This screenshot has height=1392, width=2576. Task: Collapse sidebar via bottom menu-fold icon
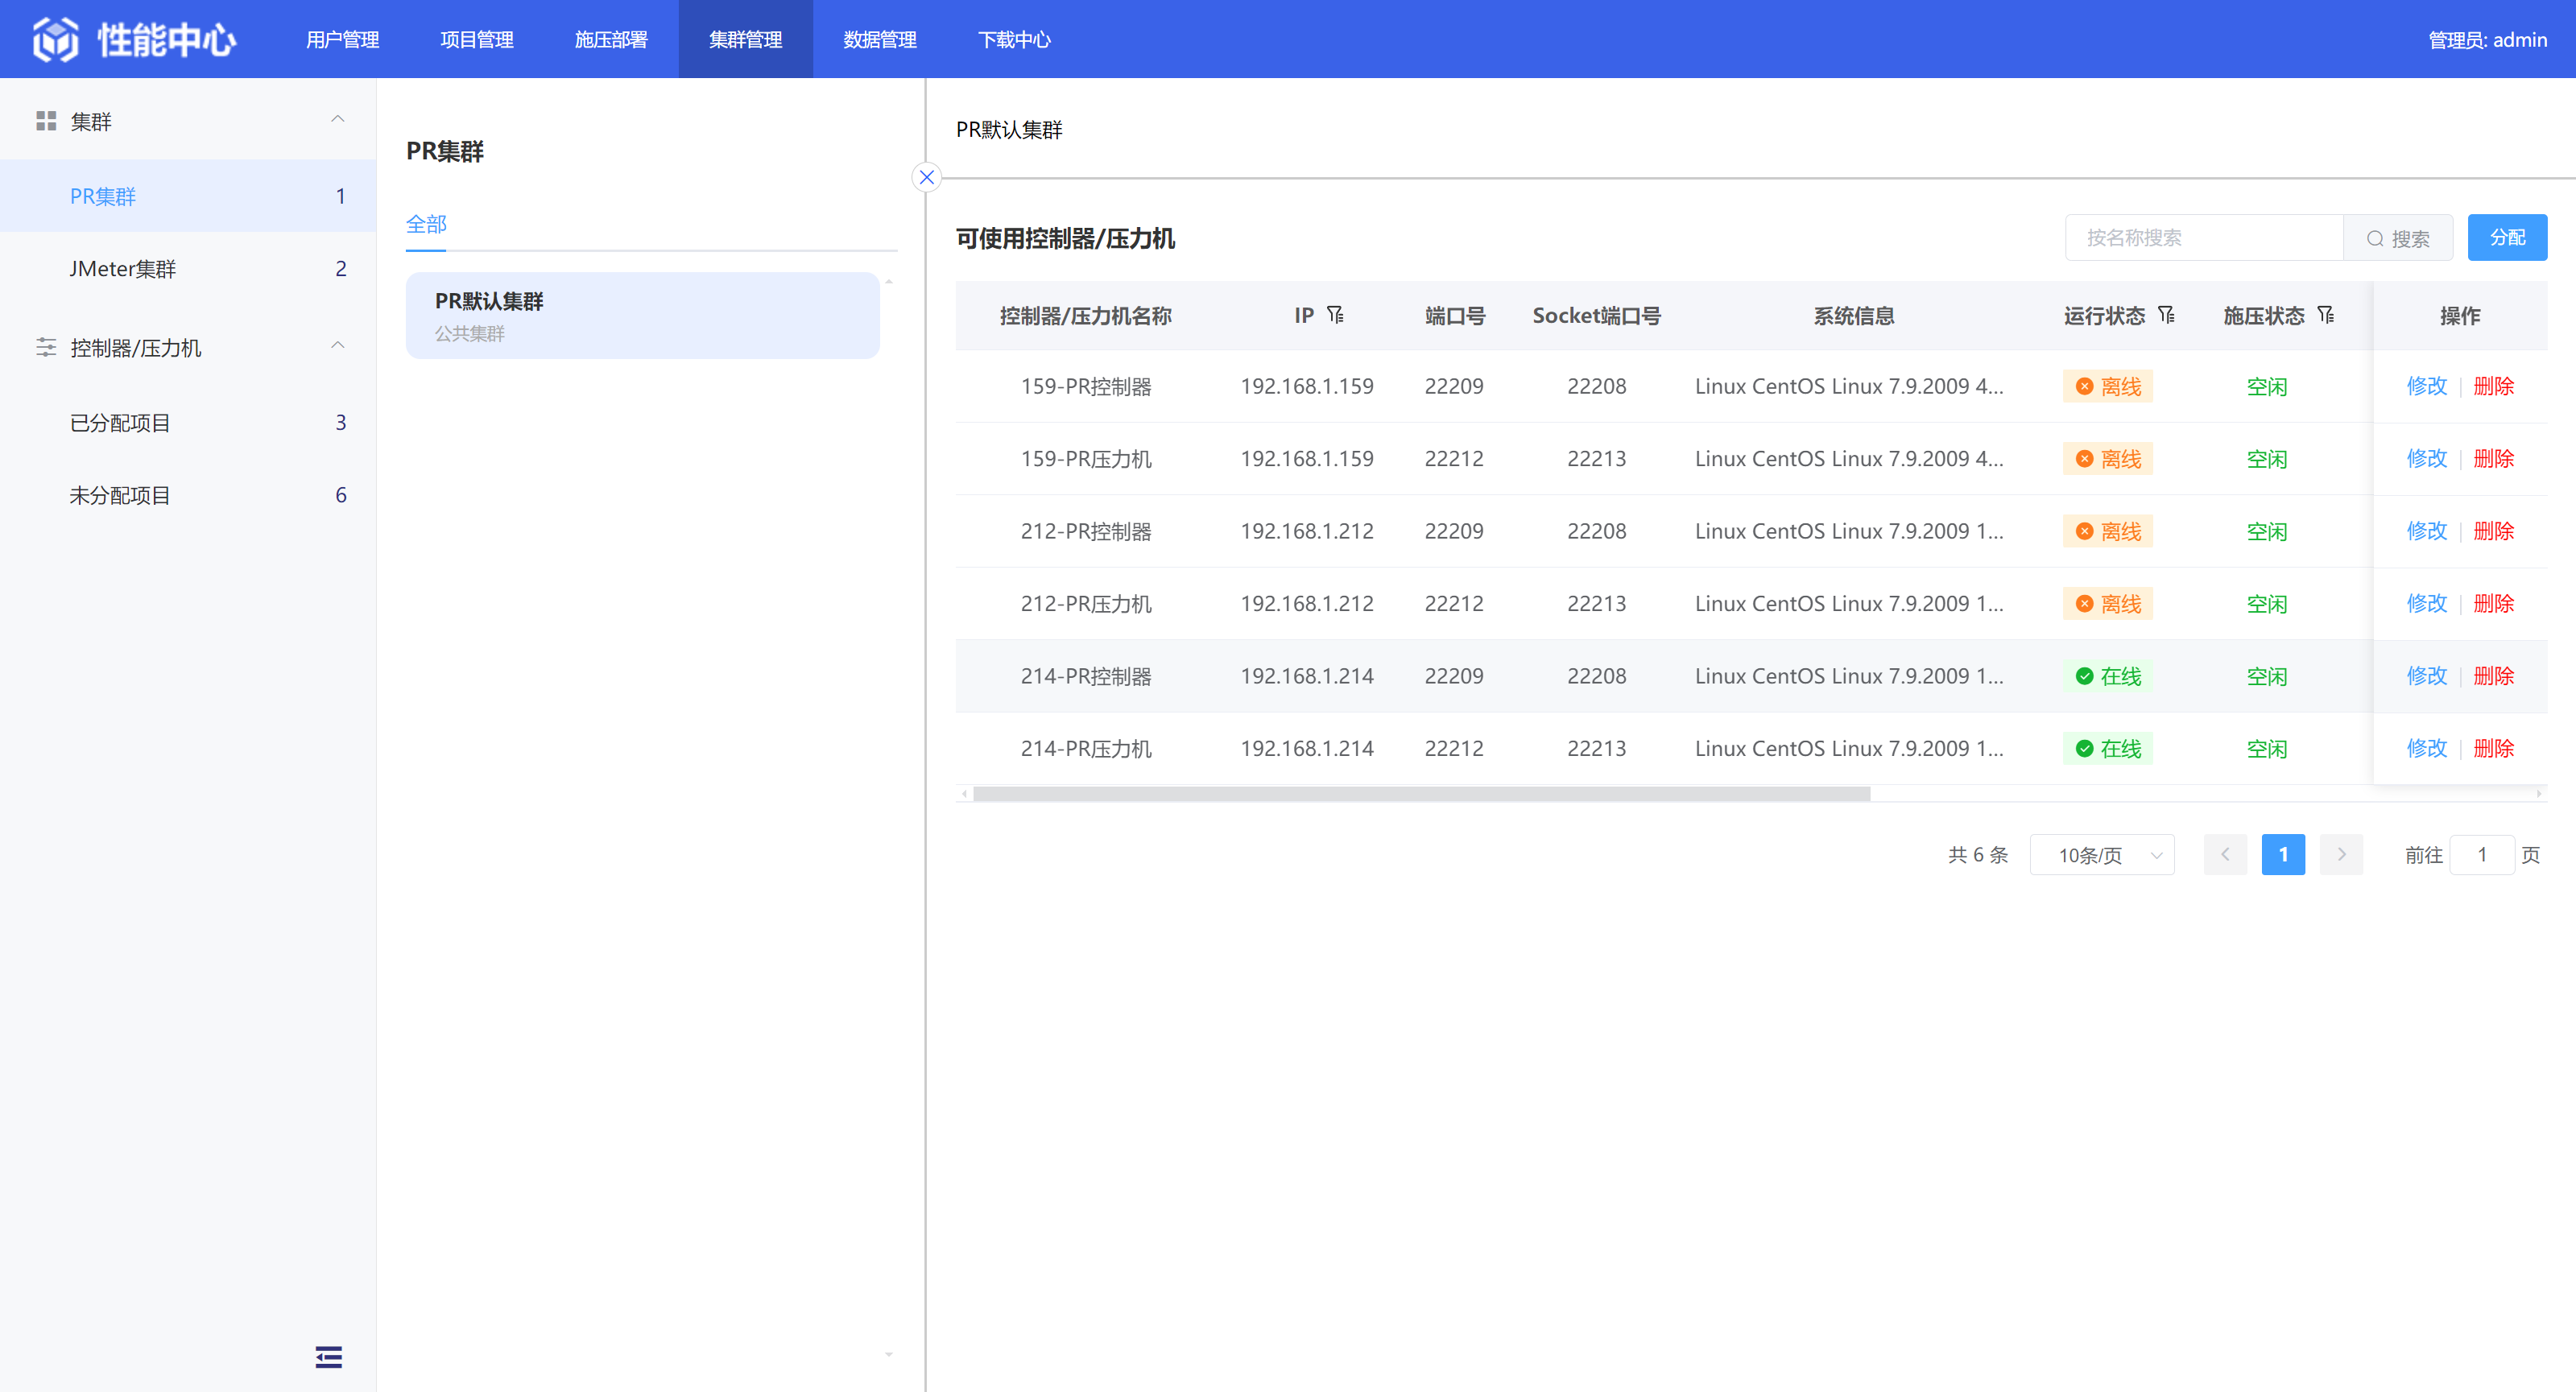coord(328,1356)
